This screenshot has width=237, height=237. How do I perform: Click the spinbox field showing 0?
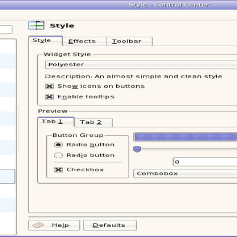pyautogui.click(x=205, y=162)
